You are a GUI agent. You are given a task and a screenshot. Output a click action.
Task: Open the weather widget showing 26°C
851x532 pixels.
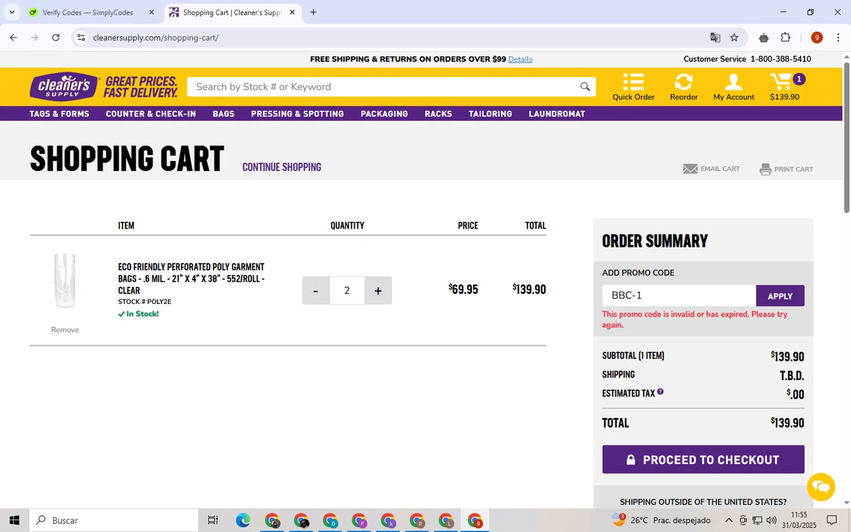(661, 520)
